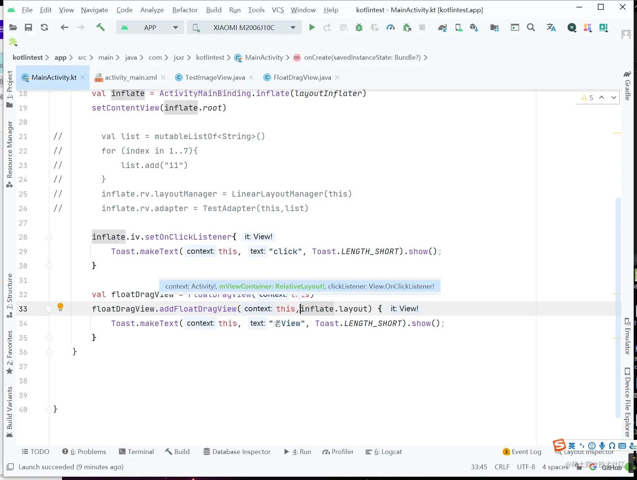Click MainActivity in the breadcrumb bar

tap(264, 57)
